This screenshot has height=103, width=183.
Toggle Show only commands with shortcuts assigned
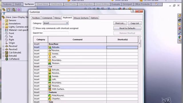tap(34, 28)
